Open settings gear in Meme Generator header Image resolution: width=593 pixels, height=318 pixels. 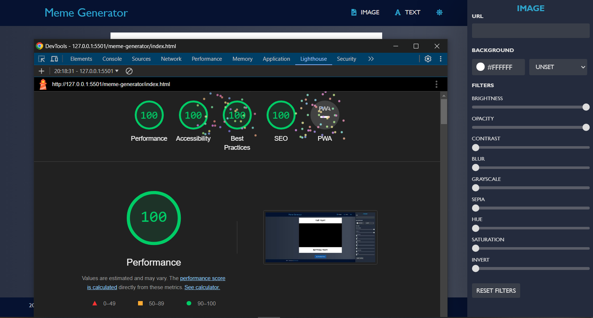pyautogui.click(x=440, y=12)
